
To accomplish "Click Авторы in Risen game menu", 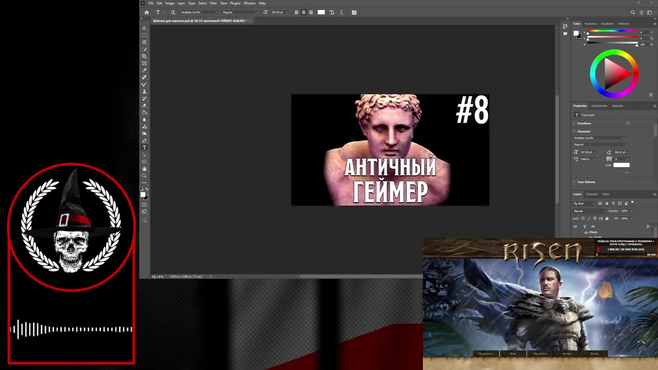I will (x=567, y=354).
